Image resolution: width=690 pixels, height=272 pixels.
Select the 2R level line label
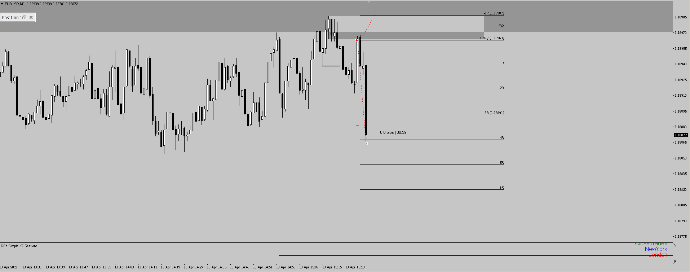pos(502,88)
